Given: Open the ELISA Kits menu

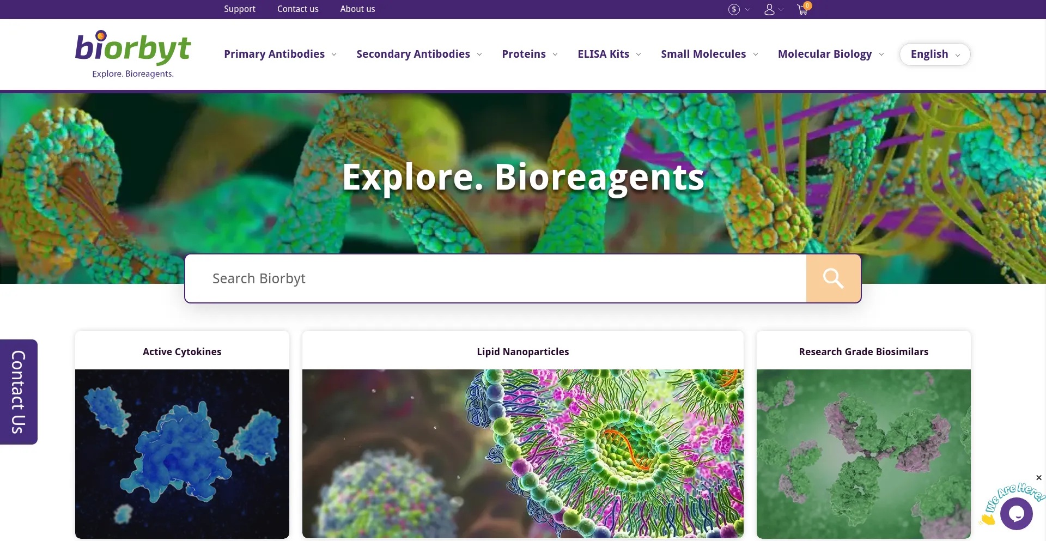Looking at the screenshot, I should coord(603,54).
